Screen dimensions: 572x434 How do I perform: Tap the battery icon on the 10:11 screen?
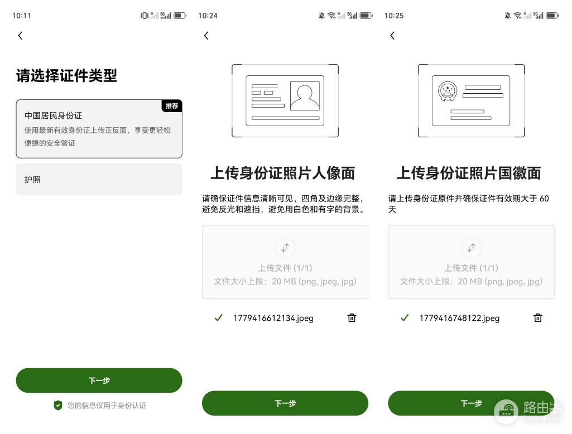click(x=180, y=15)
